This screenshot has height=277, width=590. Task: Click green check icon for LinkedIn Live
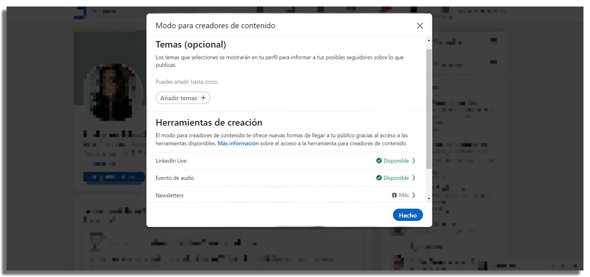coord(379,161)
